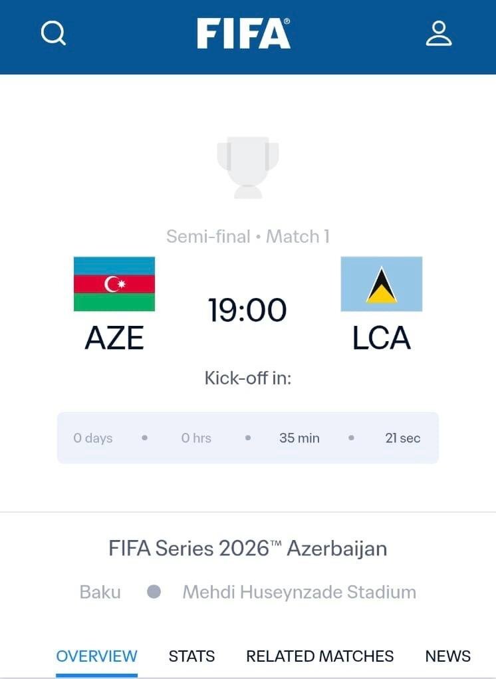The image size is (496, 679).
Task: Click the 19:00 kick-off time
Action: click(x=247, y=310)
